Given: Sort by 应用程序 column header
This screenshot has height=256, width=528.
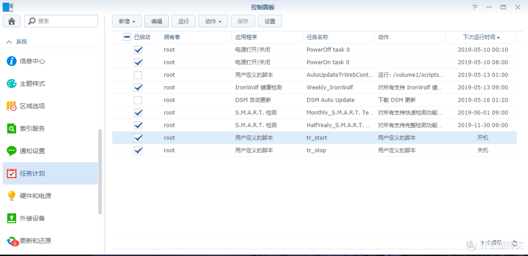Looking at the screenshot, I should pyautogui.click(x=267, y=37).
